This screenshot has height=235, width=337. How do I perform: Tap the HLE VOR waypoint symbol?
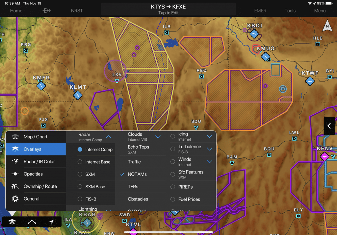coord(318,44)
